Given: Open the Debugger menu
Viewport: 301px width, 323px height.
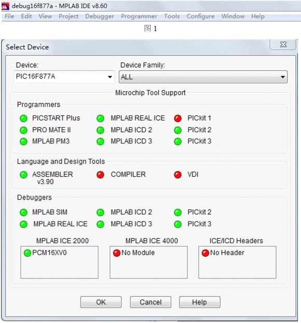Looking at the screenshot, I should click(x=100, y=16).
